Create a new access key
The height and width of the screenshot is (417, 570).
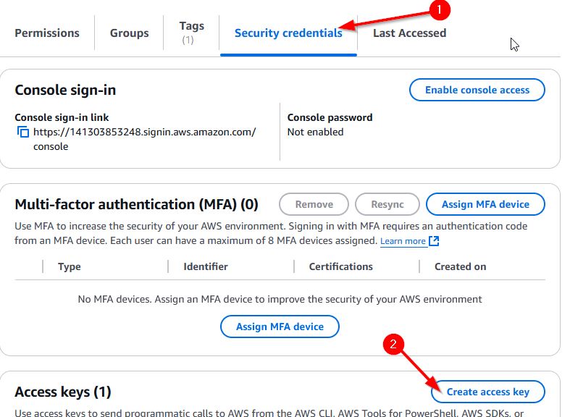(487, 392)
